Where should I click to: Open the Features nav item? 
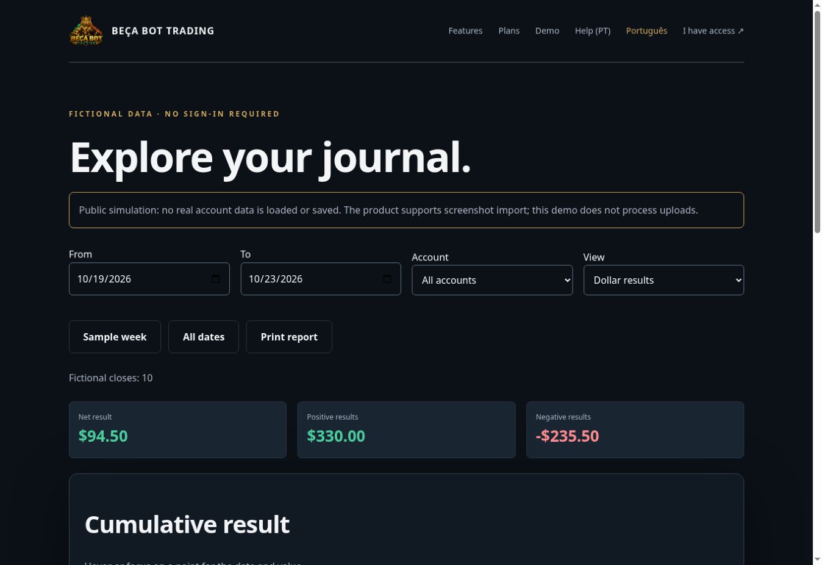click(x=465, y=31)
